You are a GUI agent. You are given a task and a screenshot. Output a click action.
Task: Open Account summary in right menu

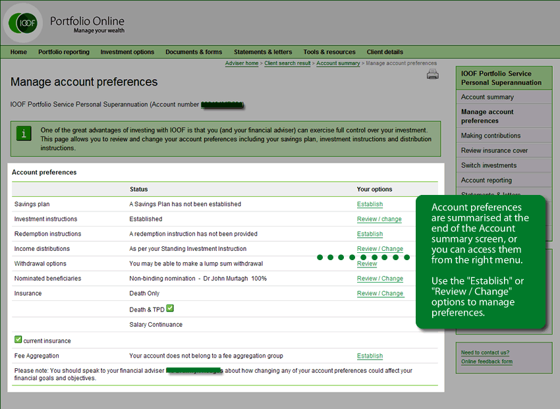[x=504, y=97]
